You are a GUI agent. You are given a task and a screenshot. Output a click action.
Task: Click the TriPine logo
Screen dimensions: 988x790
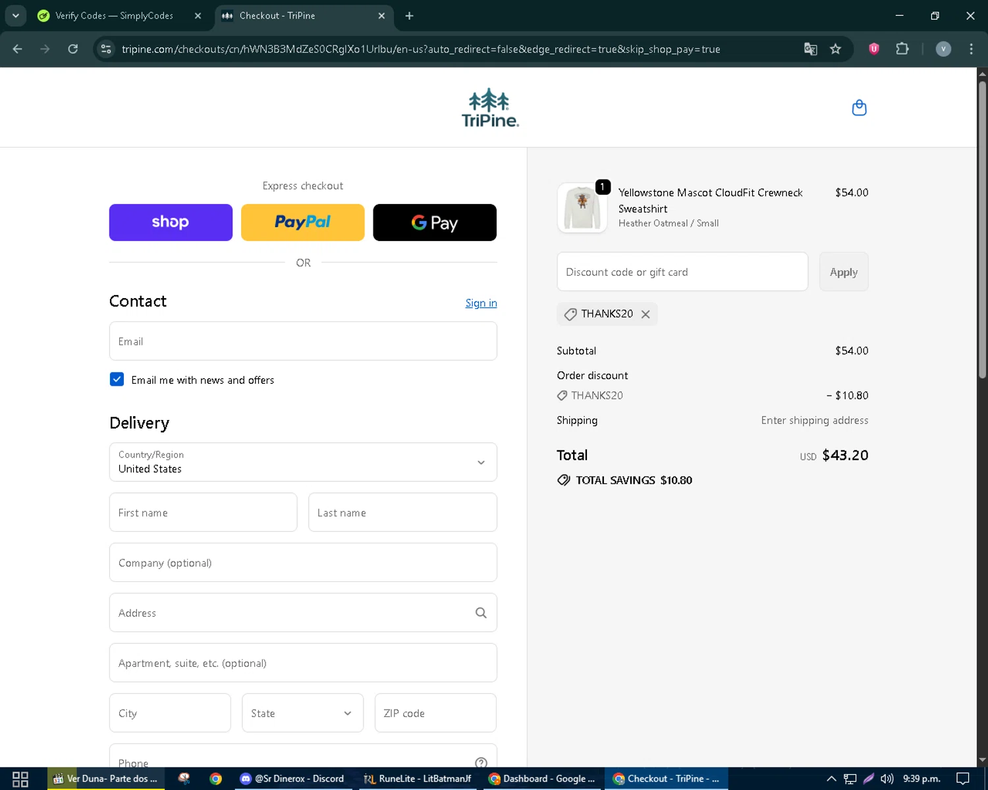pos(489,107)
